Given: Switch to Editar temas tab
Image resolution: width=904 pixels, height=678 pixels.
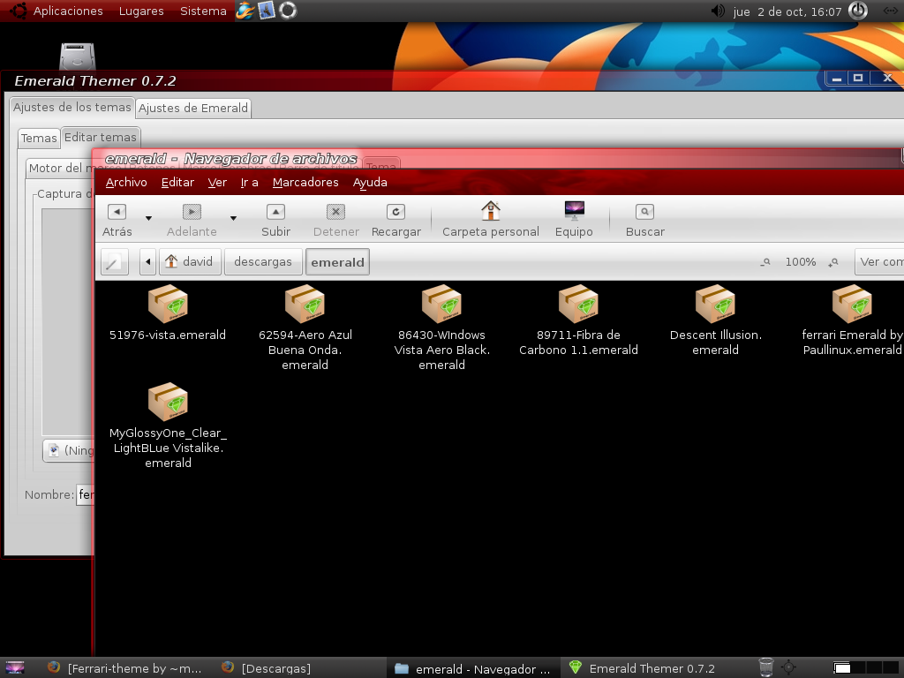Looking at the screenshot, I should click(x=101, y=137).
